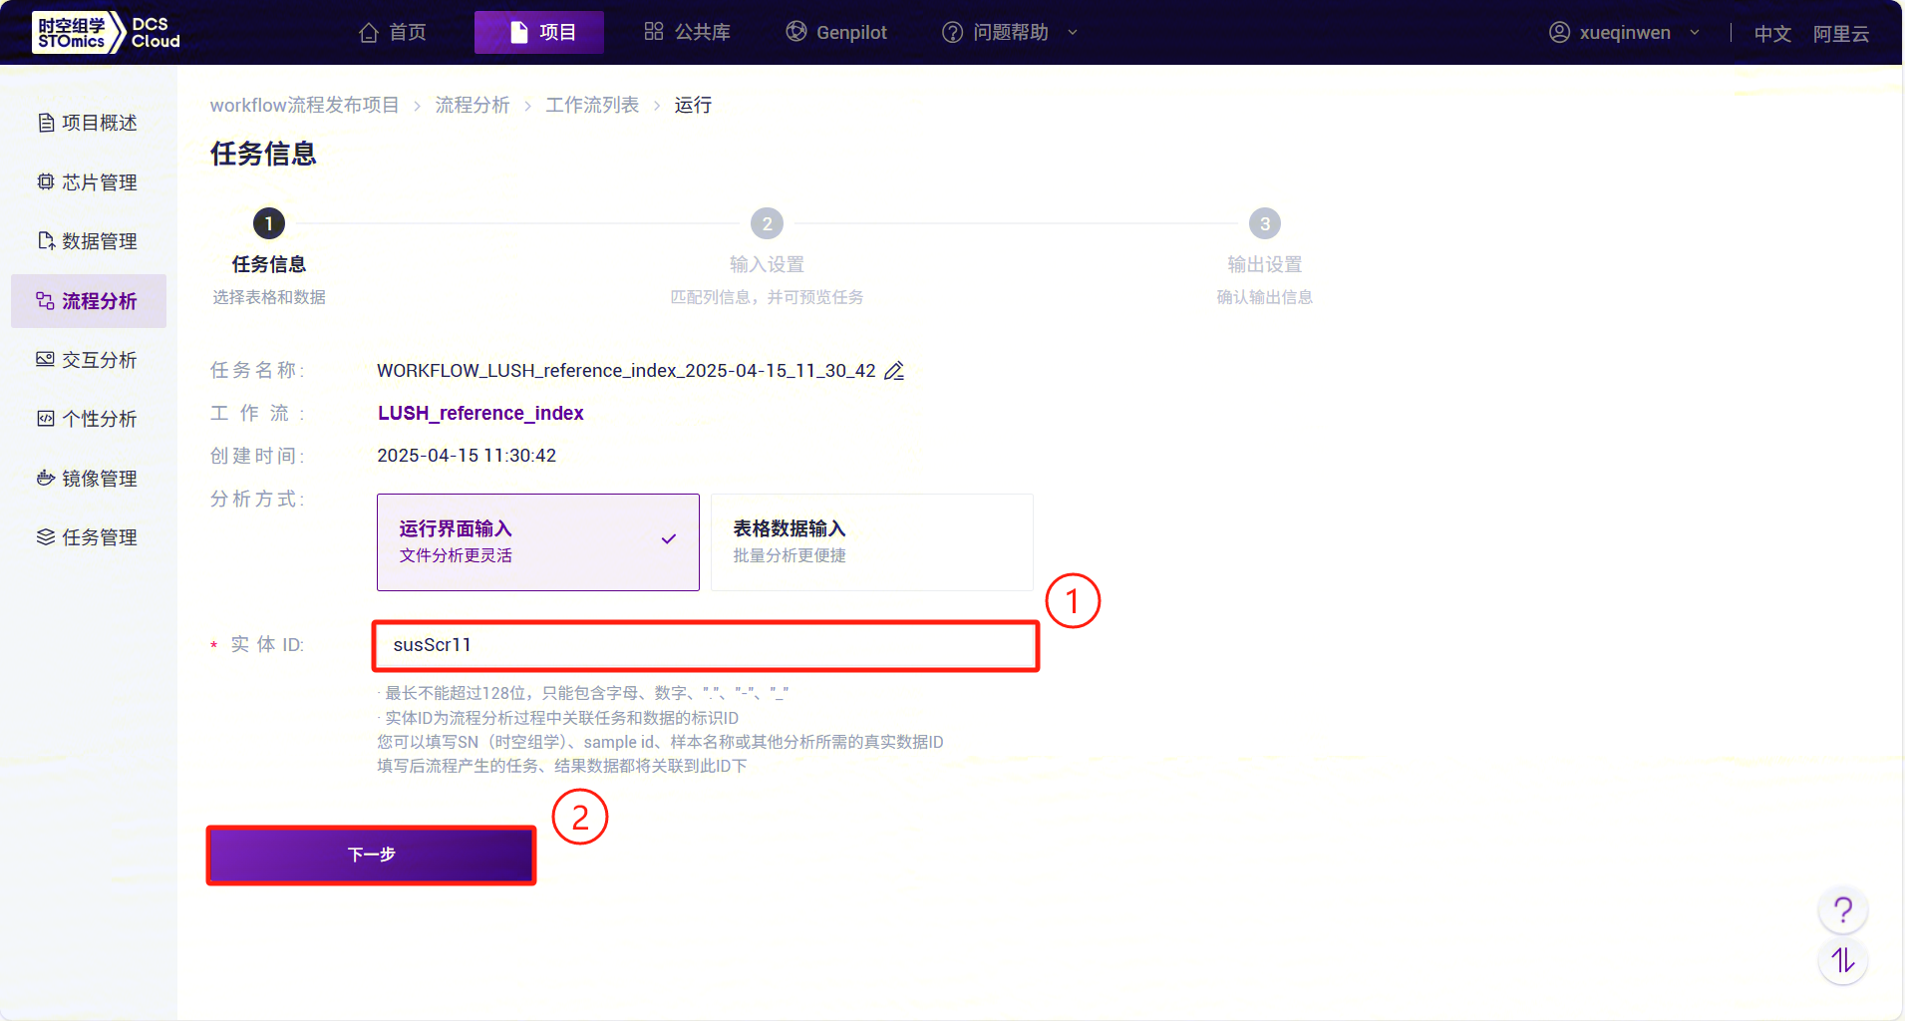1905x1021 pixels.
Task: Click the home house icon
Action: [369, 33]
